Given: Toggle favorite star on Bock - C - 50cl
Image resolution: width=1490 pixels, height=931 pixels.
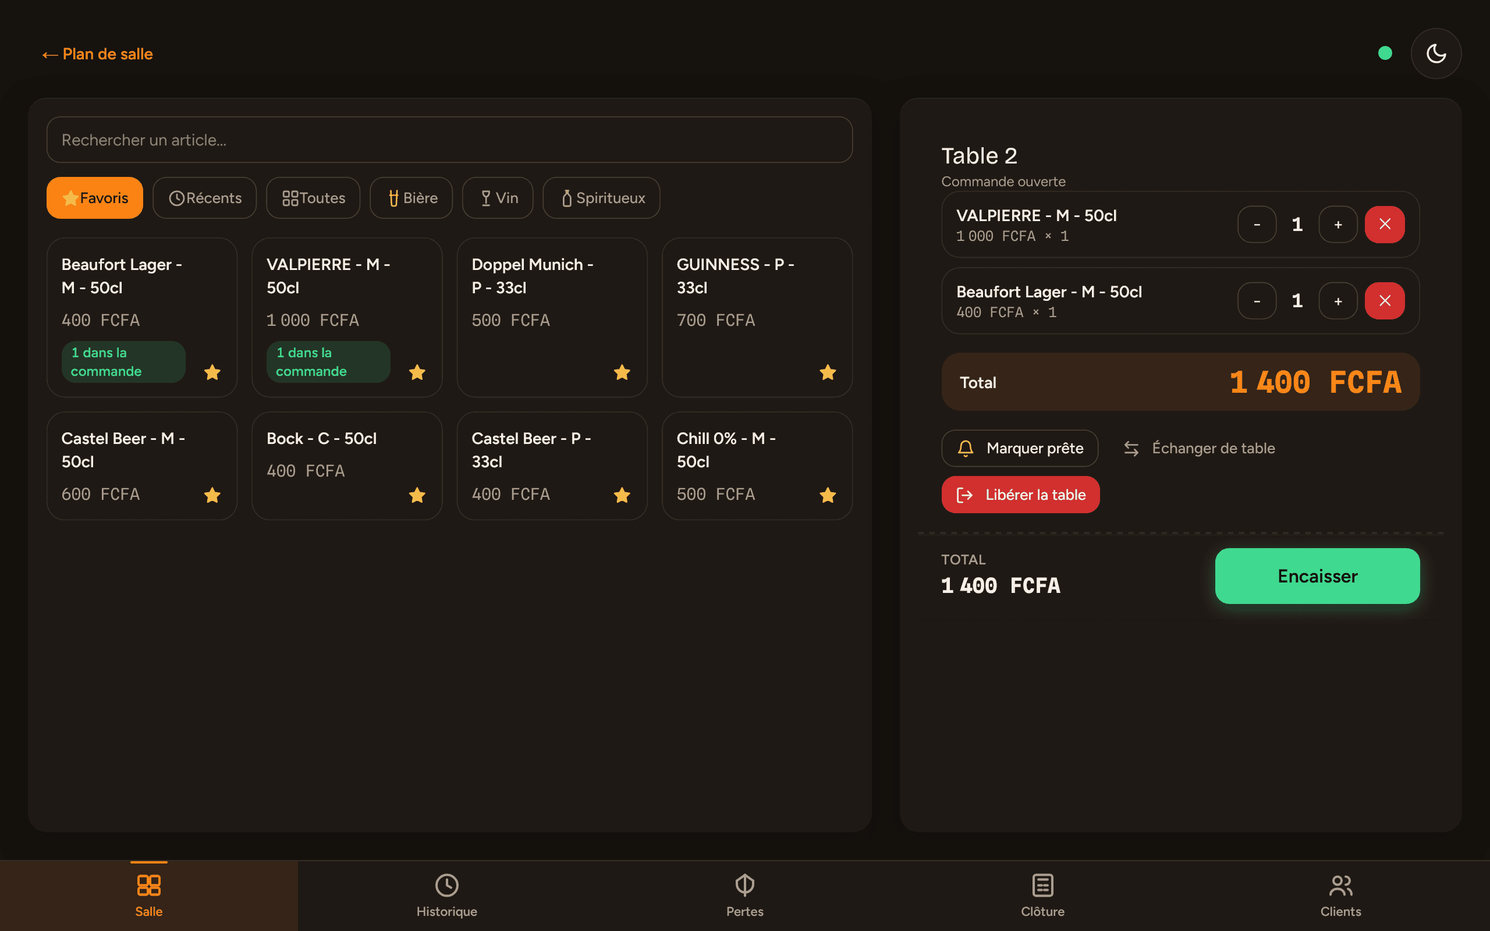Looking at the screenshot, I should coord(417,495).
